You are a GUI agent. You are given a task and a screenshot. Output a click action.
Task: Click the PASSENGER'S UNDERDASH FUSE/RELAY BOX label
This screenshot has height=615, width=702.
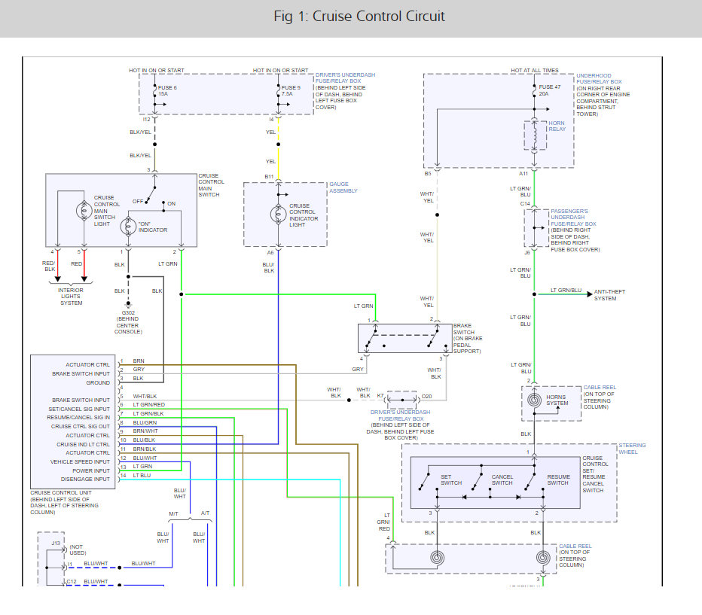(573, 218)
